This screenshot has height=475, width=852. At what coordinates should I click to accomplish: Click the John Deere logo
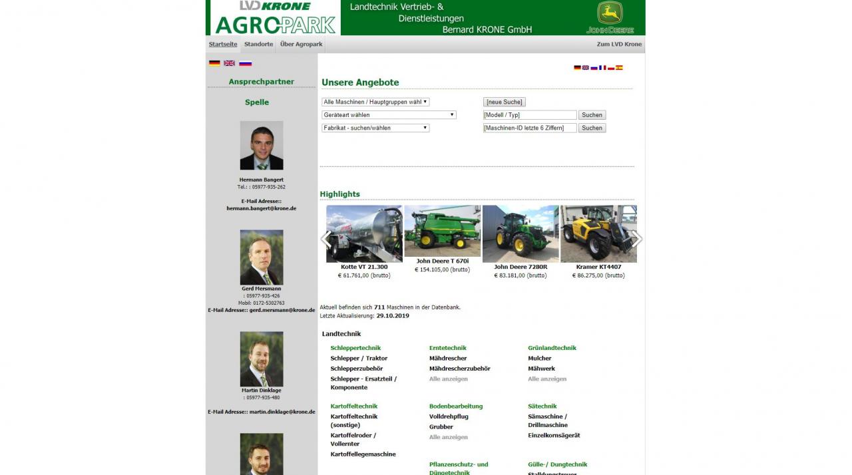point(610,17)
